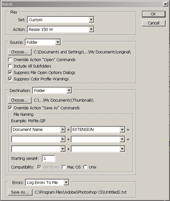
Task: Click the OK button
Action: coord(153,14)
